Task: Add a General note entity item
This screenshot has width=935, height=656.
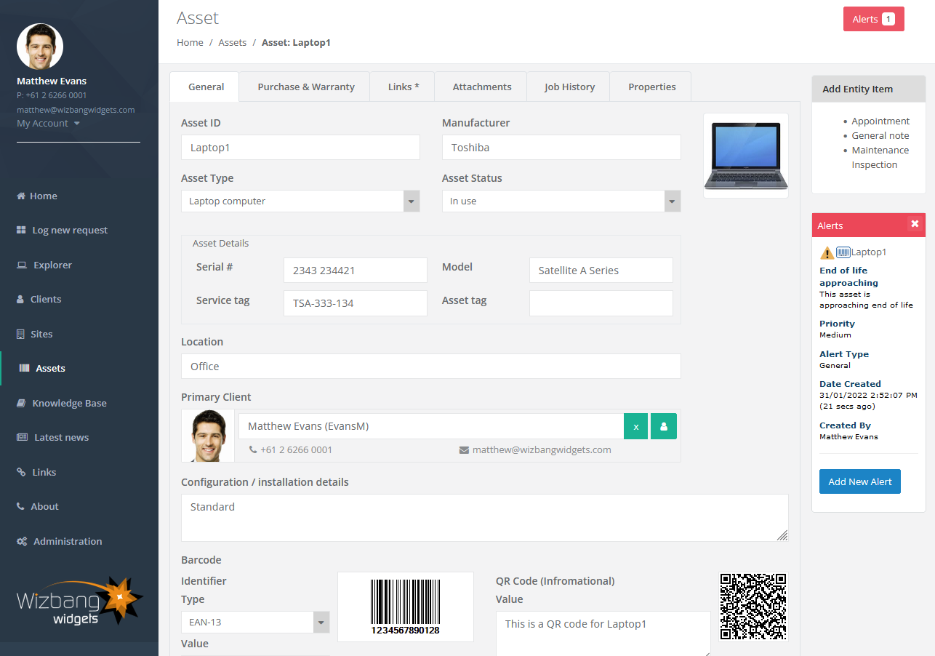Action: (880, 136)
